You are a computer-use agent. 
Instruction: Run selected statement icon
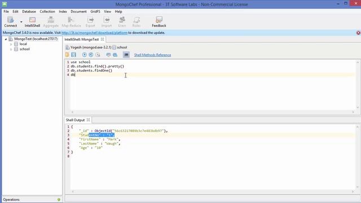pos(91,55)
